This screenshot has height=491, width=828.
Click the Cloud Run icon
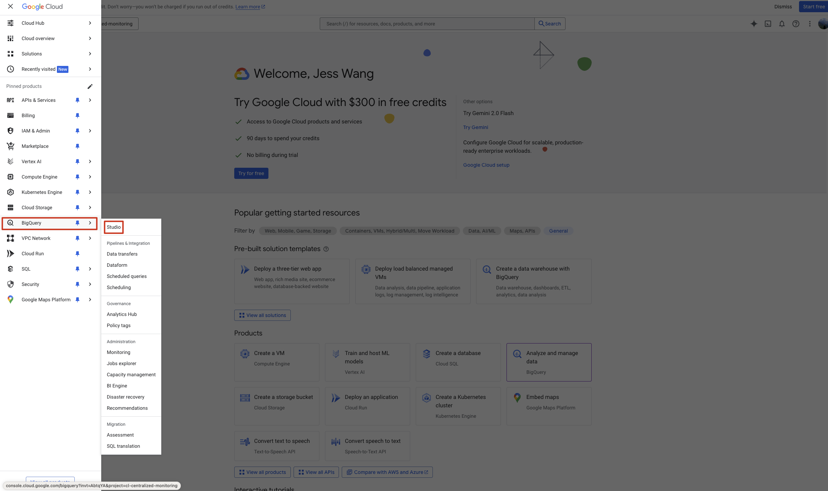10,254
